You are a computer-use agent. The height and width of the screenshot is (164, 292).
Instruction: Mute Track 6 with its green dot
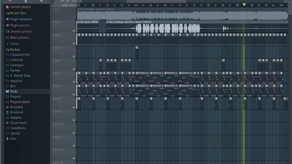coord(74,82)
